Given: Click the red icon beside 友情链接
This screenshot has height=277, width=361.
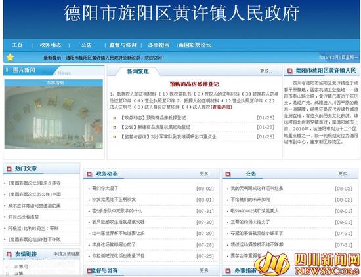Looking at the screenshot, I should (9, 254).
